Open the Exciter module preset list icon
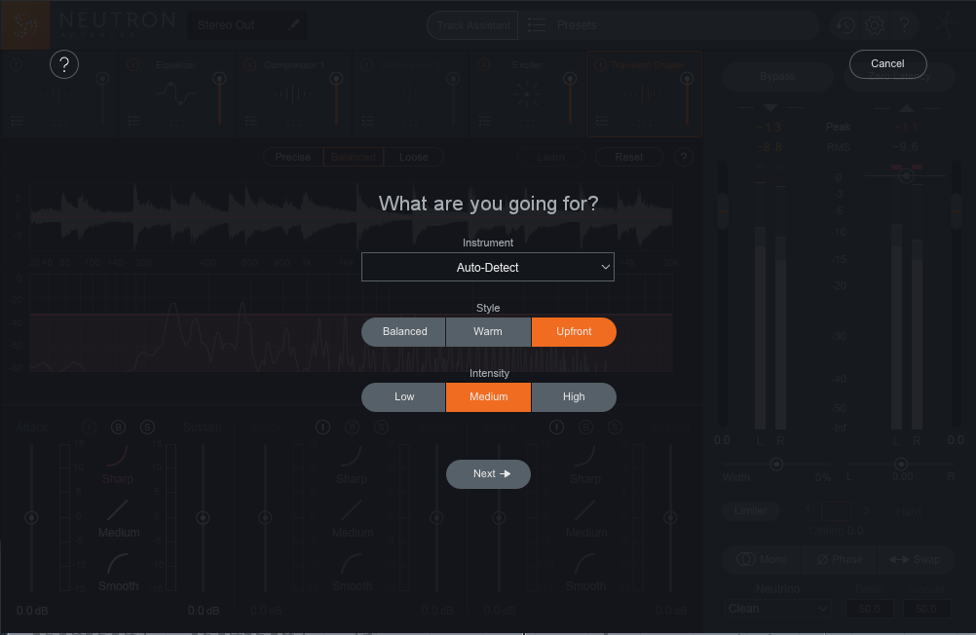This screenshot has height=635, width=976. click(485, 121)
